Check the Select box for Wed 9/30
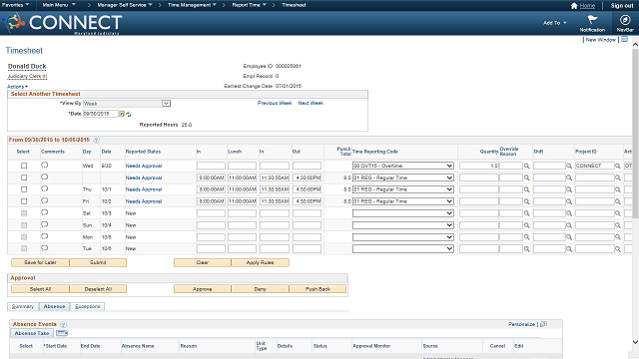The width and height of the screenshot is (639, 359). (24, 166)
